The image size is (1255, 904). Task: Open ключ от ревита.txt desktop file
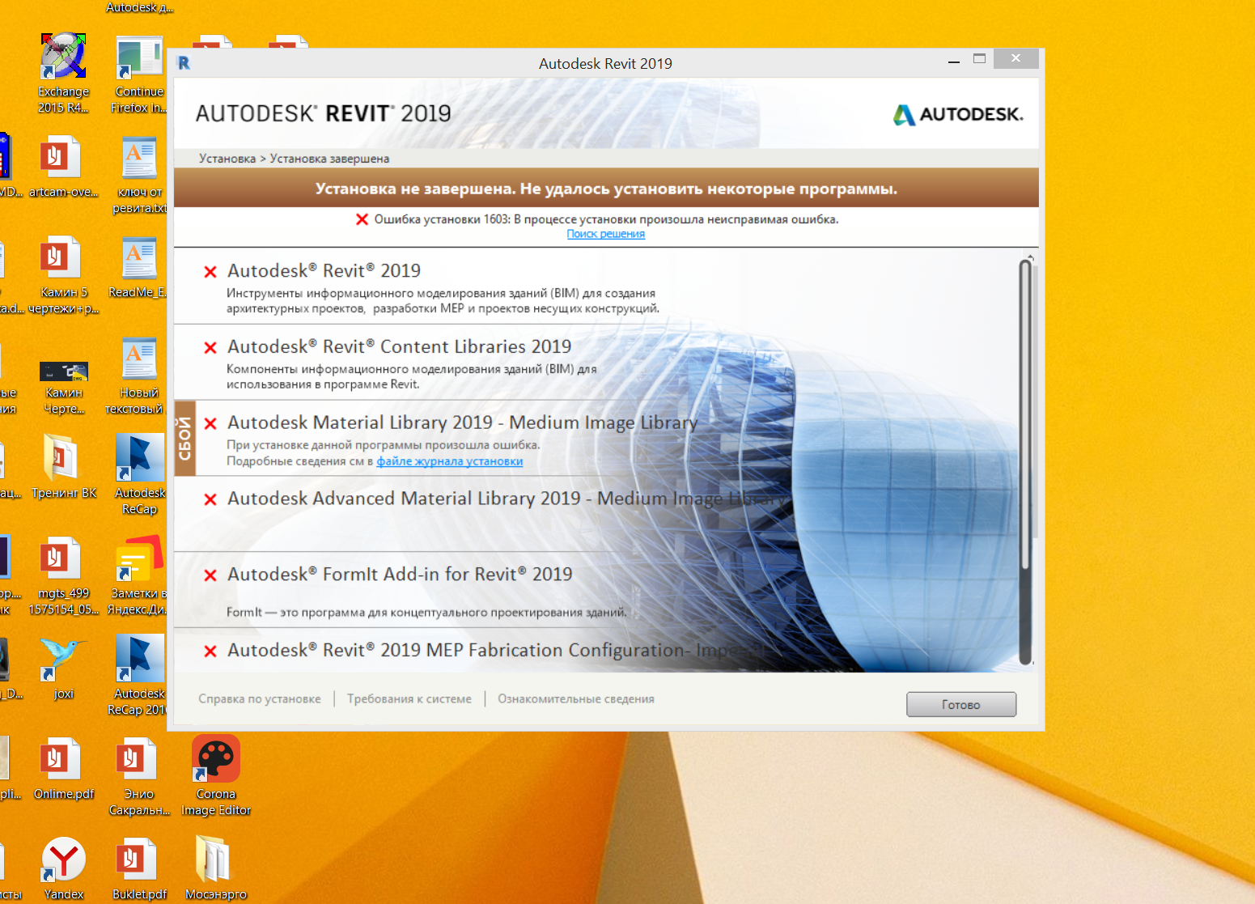[139, 175]
